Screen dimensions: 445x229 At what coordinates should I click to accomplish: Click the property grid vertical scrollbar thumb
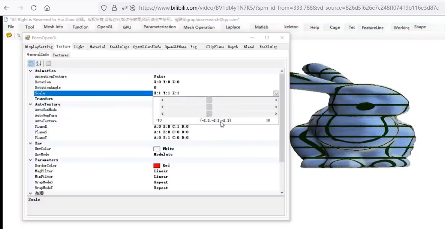282,118
